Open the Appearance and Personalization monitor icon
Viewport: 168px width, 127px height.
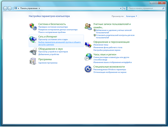(x=88, y=45)
